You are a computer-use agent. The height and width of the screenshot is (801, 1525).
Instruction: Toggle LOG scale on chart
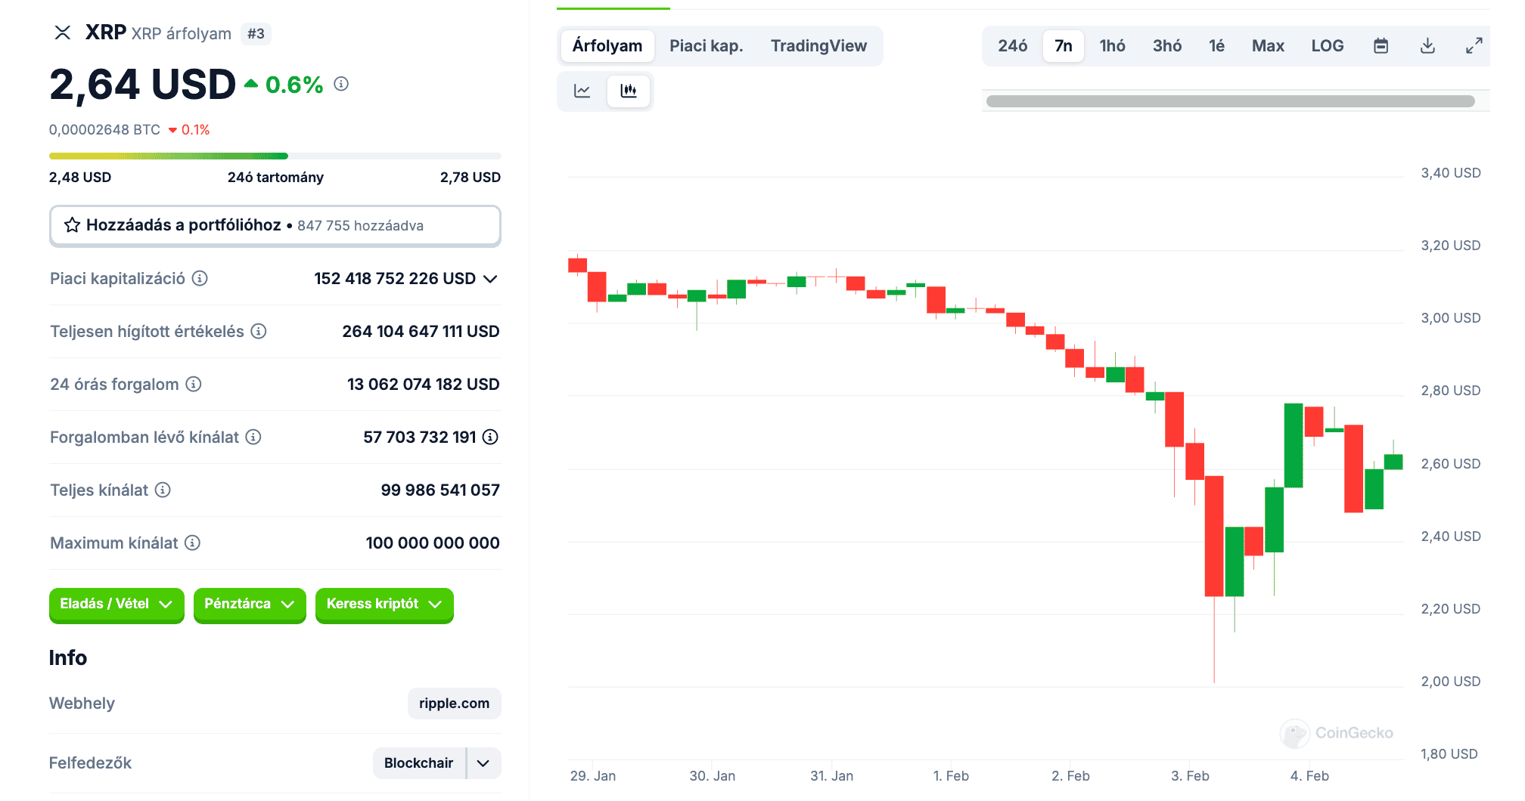1327,46
